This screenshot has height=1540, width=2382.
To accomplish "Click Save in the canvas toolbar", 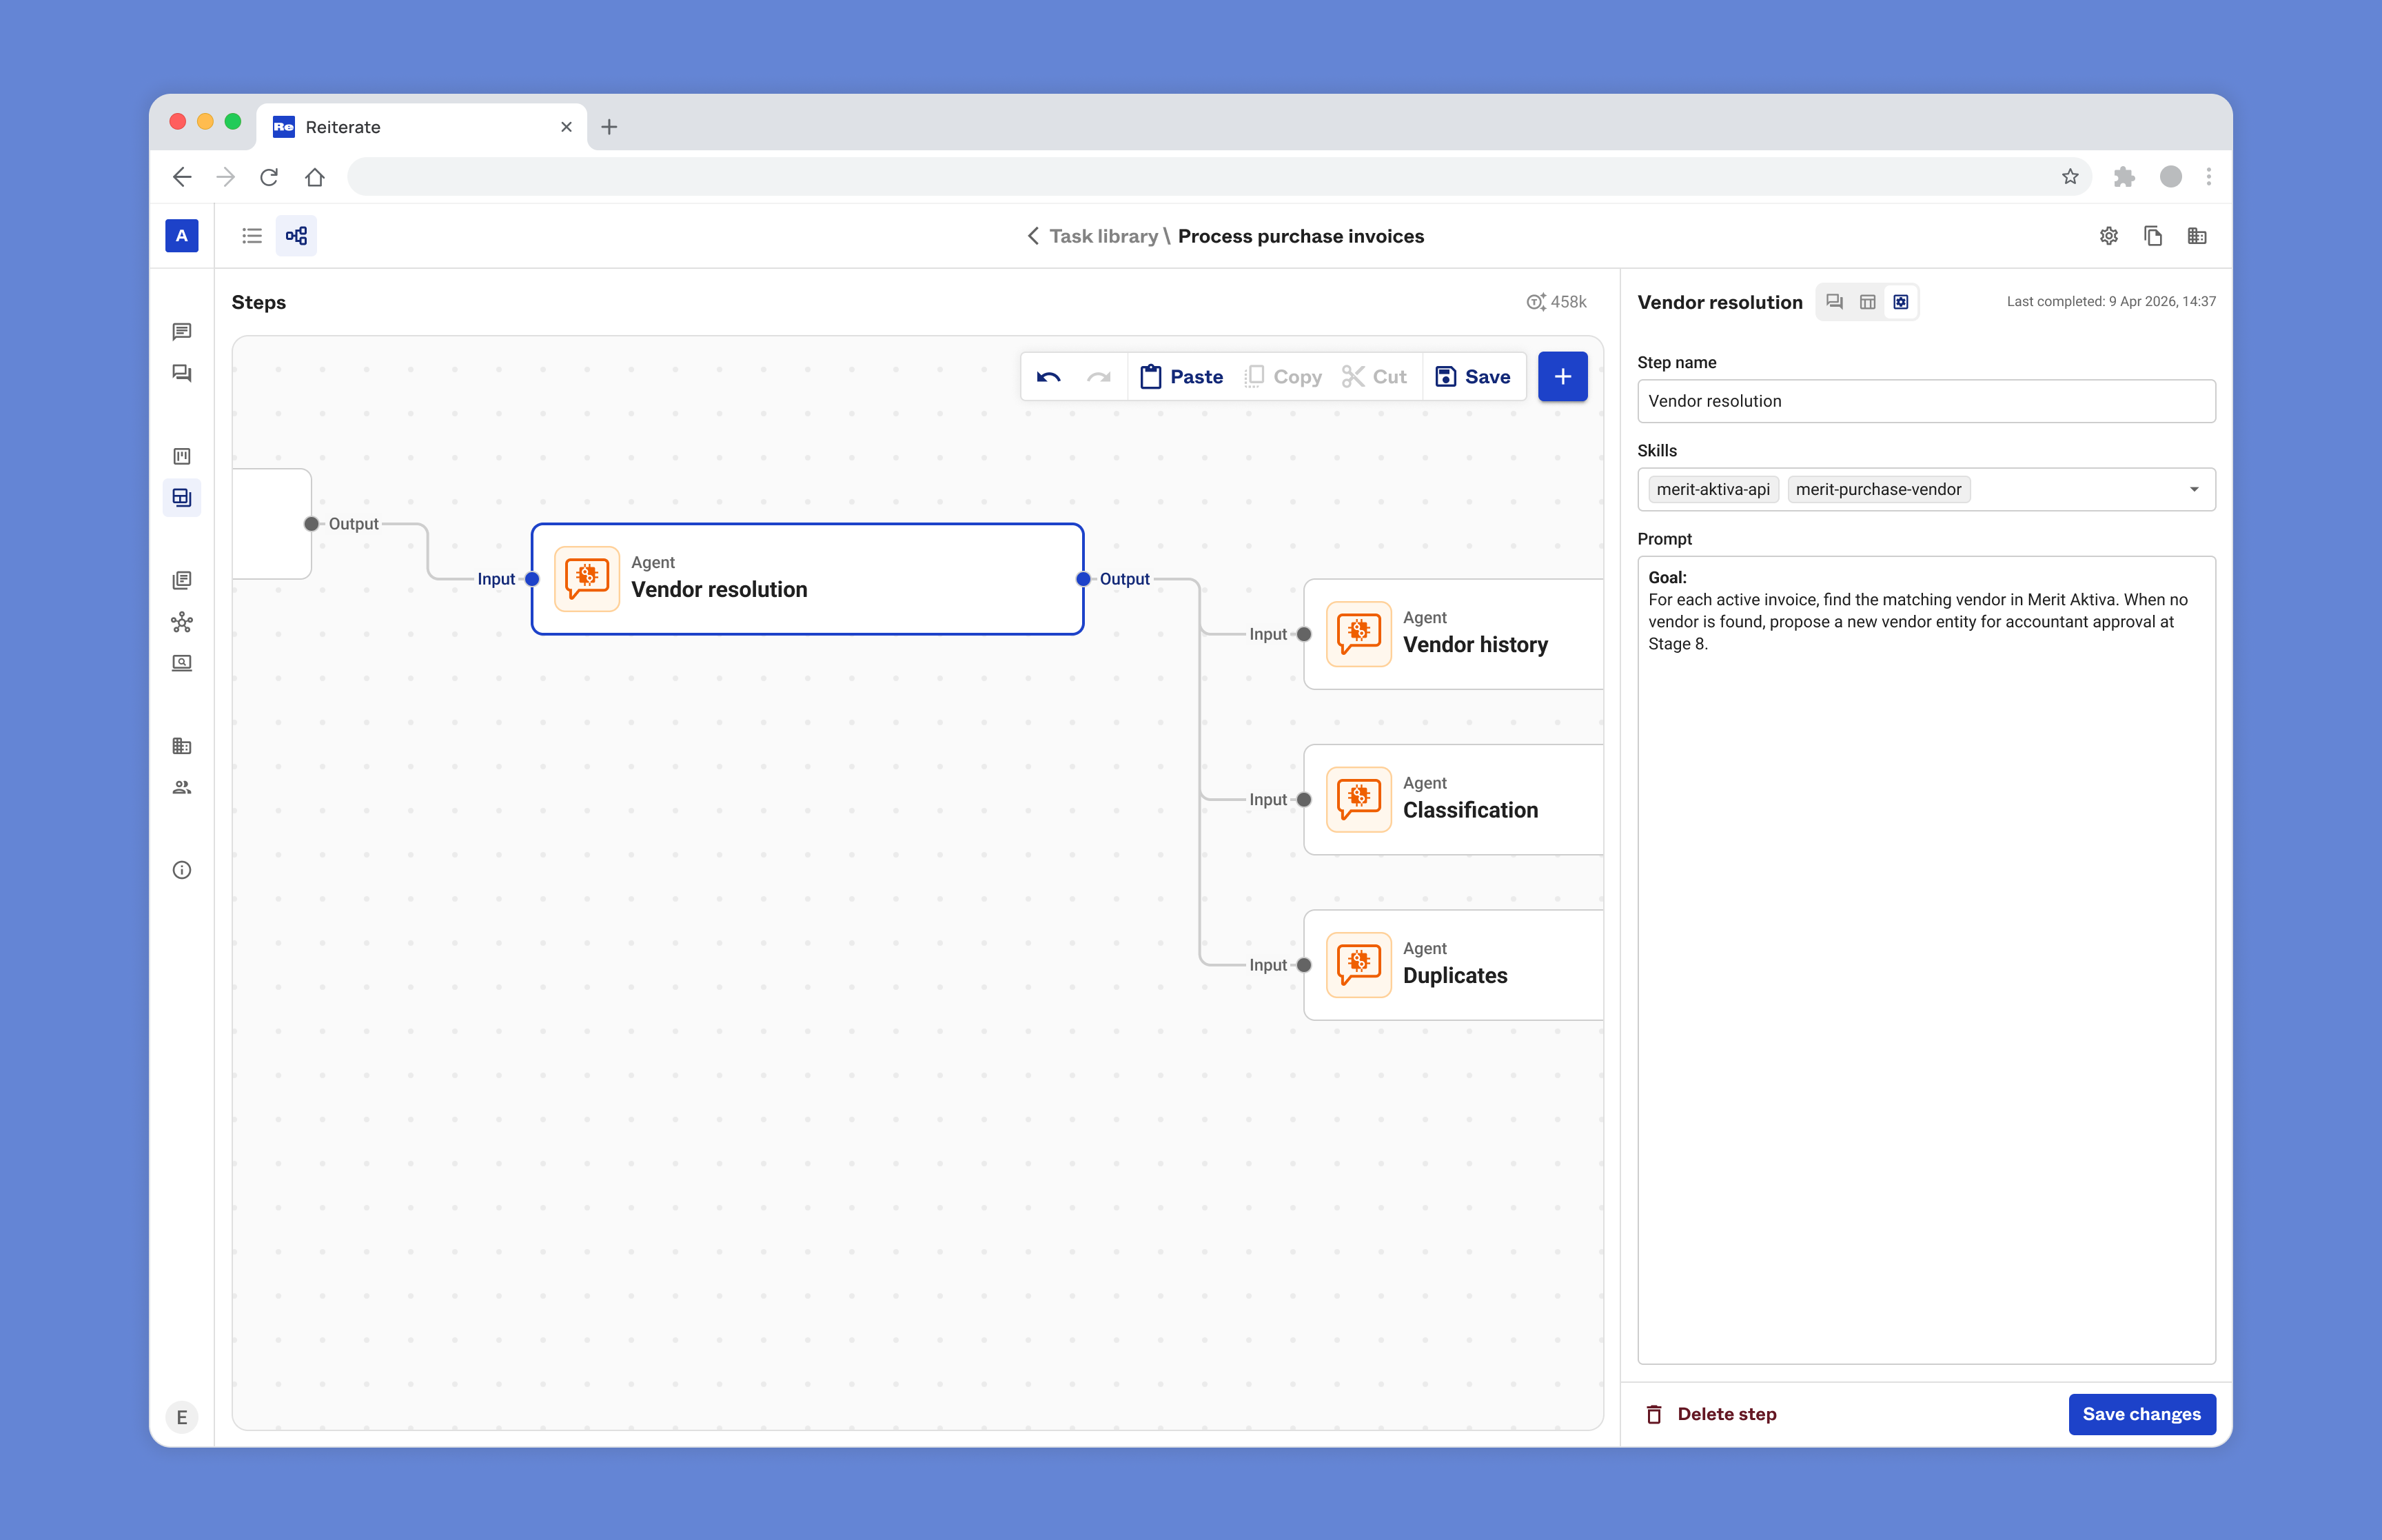I will [x=1472, y=377].
